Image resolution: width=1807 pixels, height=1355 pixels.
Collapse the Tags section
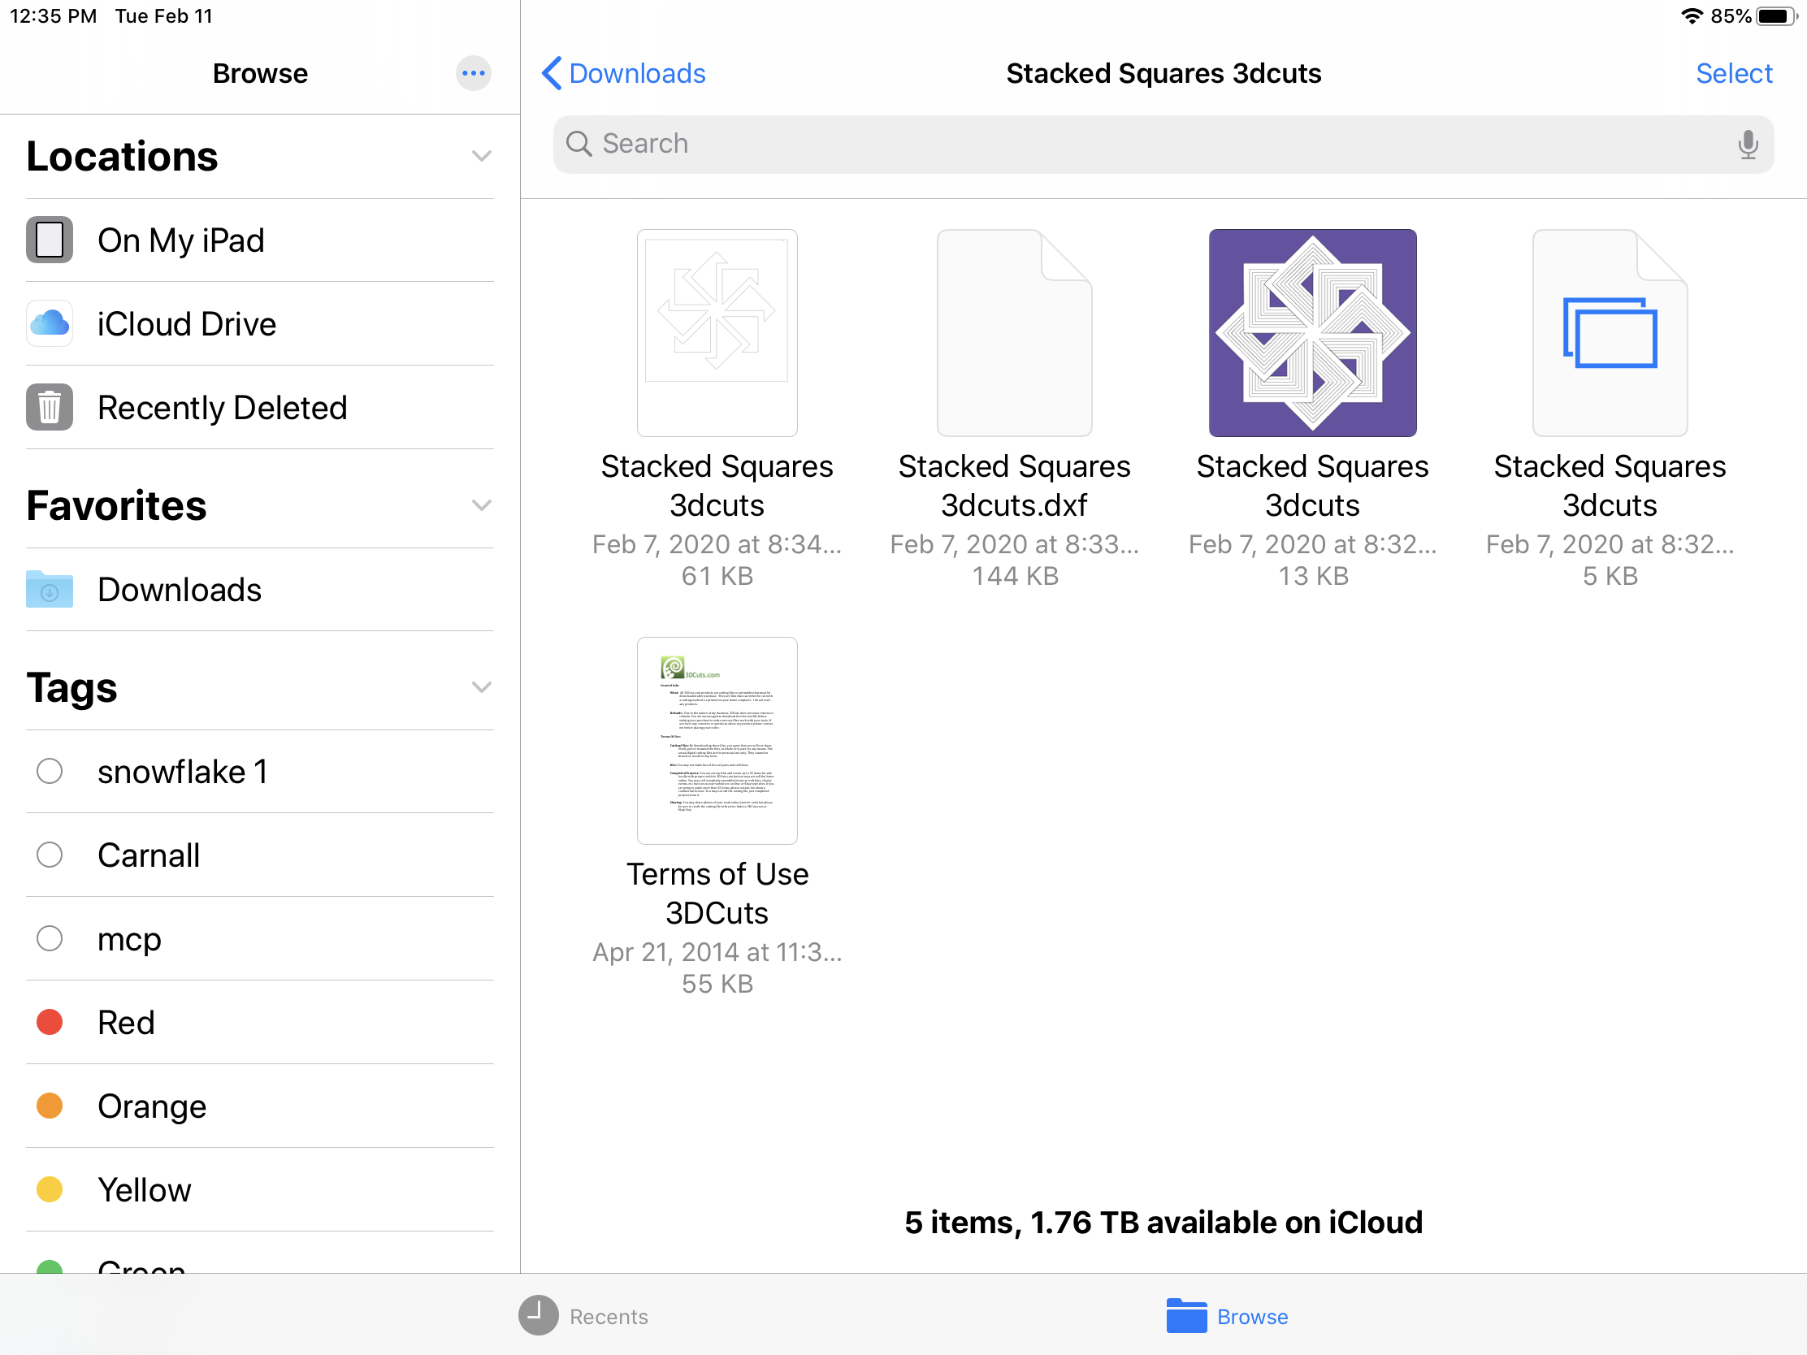[x=481, y=688]
